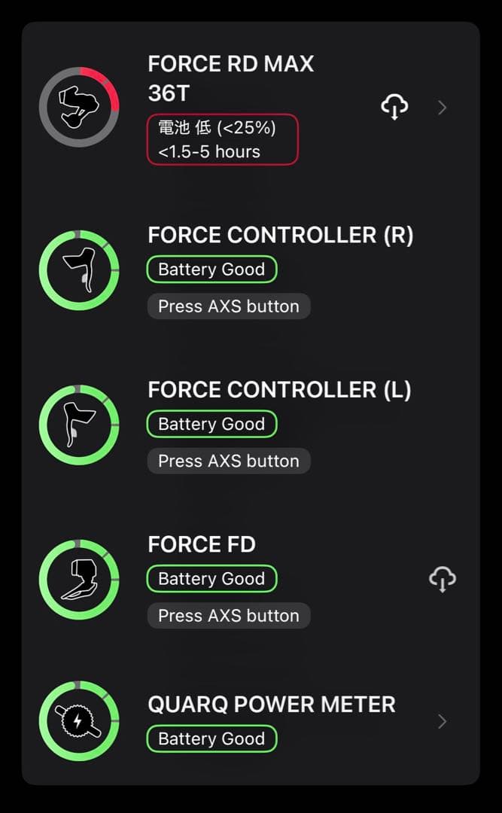Tap the red low battery warning badge
Image resolution: width=502 pixels, height=813 pixels.
222,140
